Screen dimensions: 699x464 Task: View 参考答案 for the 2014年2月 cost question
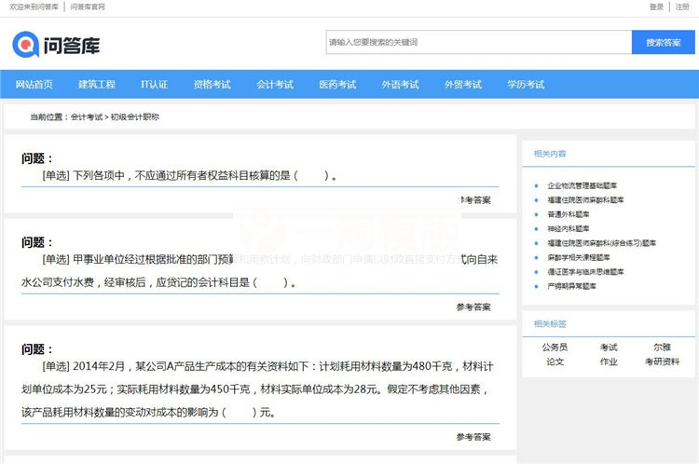click(x=473, y=437)
